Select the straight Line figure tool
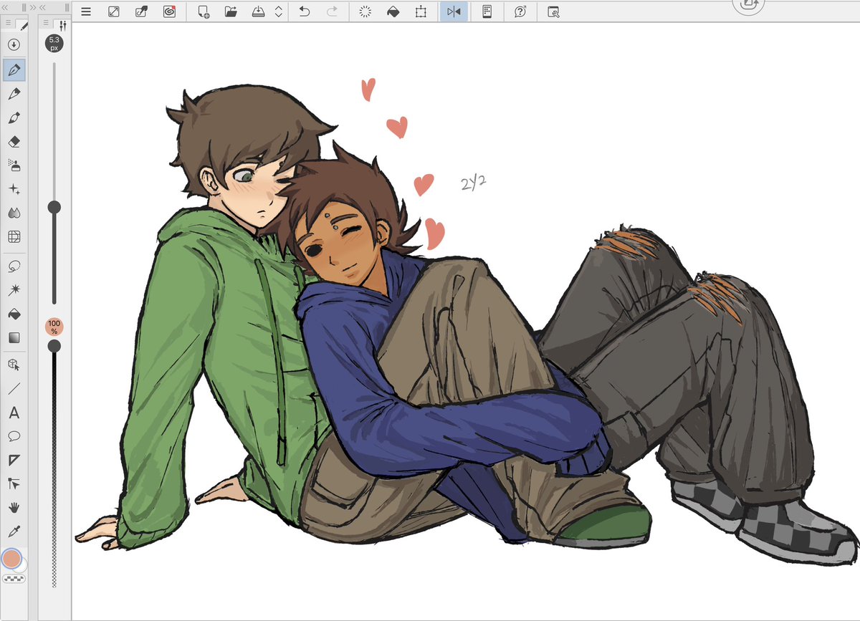This screenshot has width=860, height=621. [x=14, y=389]
